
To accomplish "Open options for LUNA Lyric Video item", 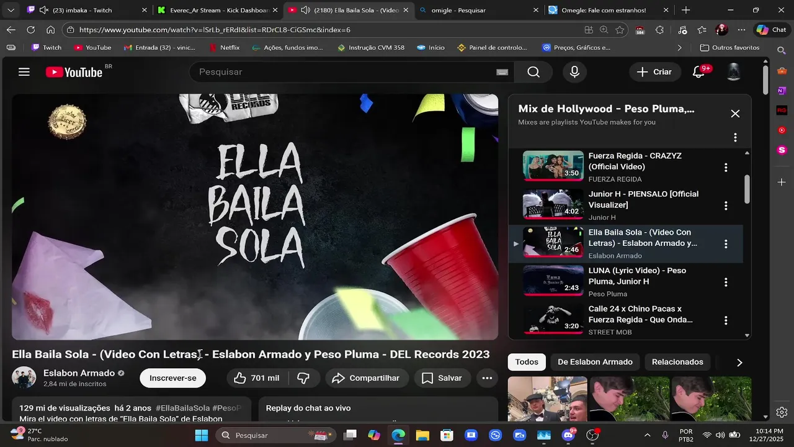I will click(x=726, y=282).
